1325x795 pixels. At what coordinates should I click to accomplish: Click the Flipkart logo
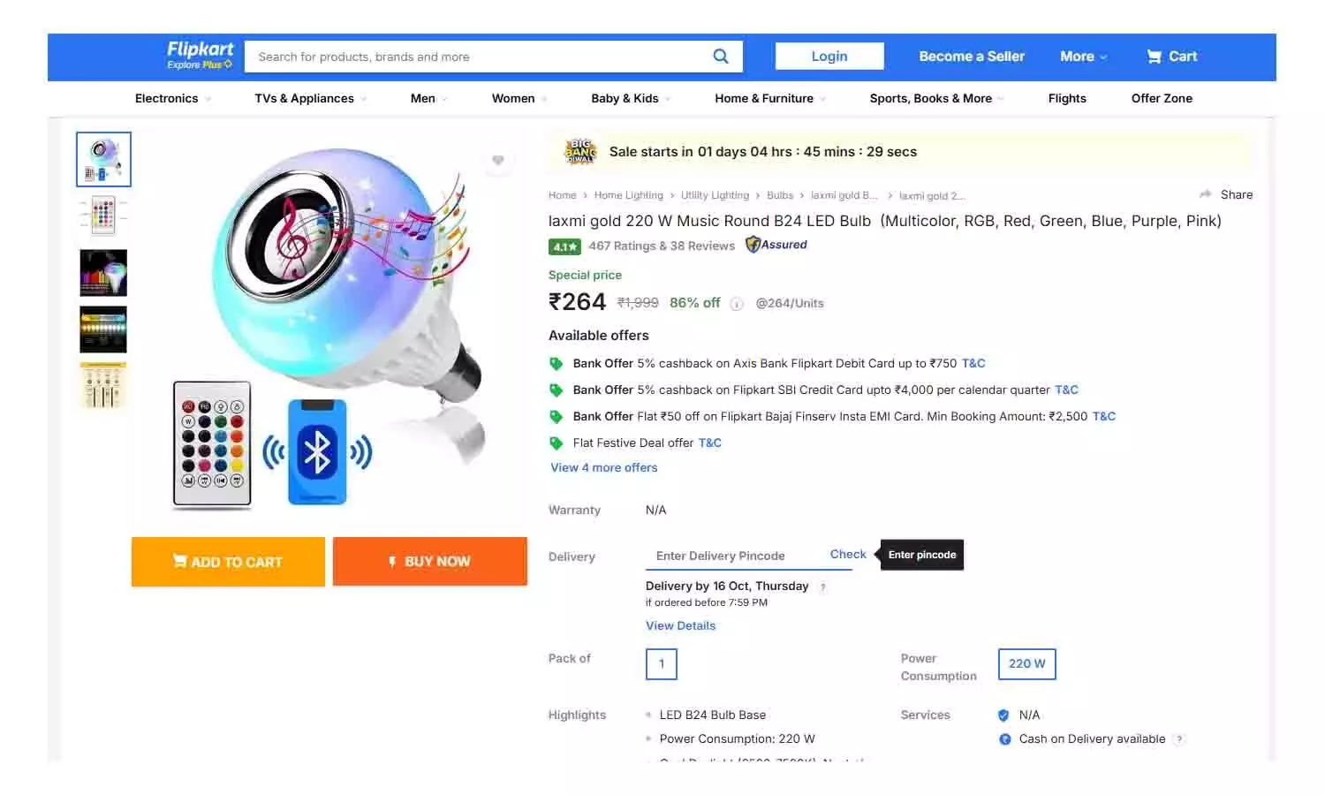click(200, 51)
